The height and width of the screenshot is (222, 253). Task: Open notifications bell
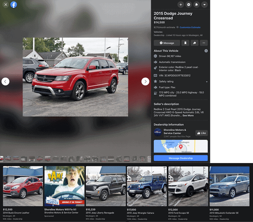[196, 5]
